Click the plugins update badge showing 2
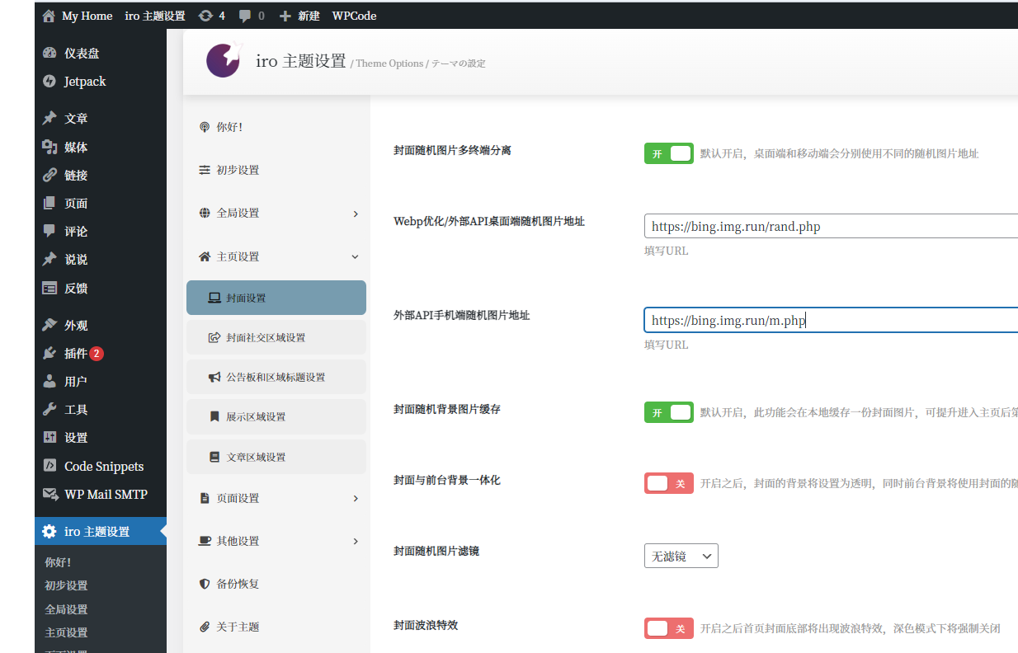 (x=97, y=354)
